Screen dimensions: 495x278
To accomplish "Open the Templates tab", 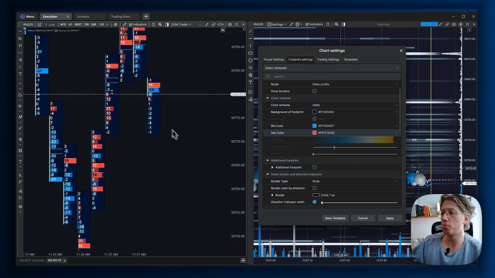I will pyautogui.click(x=351, y=60).
